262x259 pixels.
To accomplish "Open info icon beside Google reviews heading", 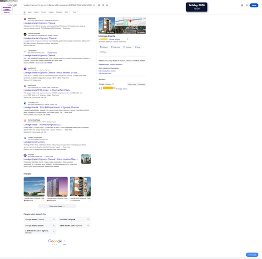I will click(113, 84).
